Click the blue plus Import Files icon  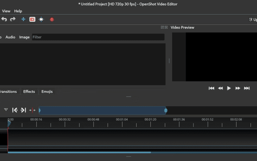click(23, 19)
